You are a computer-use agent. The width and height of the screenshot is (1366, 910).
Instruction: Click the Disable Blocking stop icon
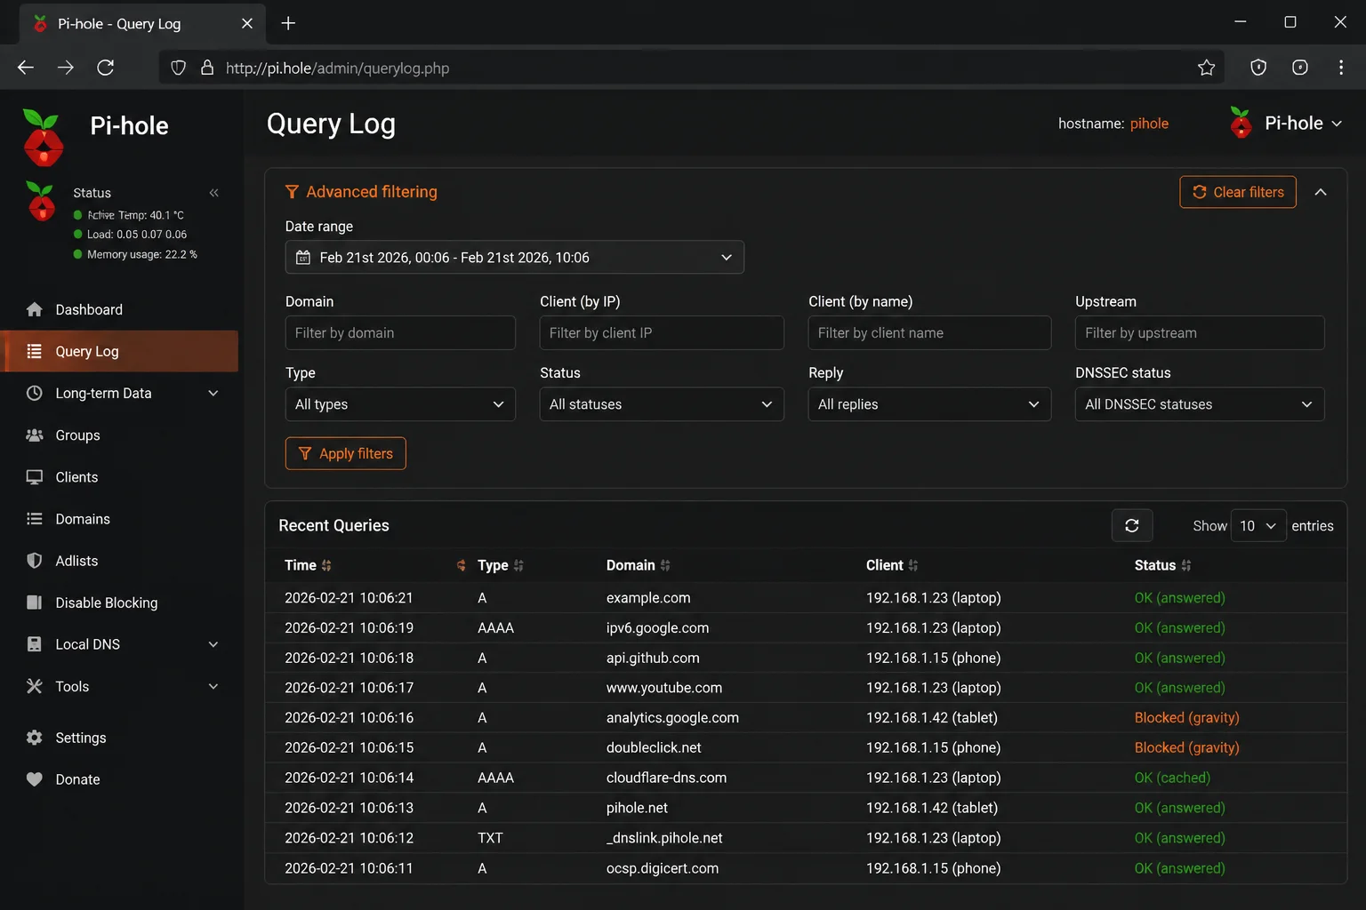35,603
